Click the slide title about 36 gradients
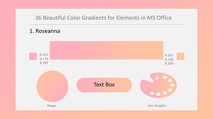Image resolution: width=213 pixels, height=119 pixels. pyautogui.click(x=103, y=18)
